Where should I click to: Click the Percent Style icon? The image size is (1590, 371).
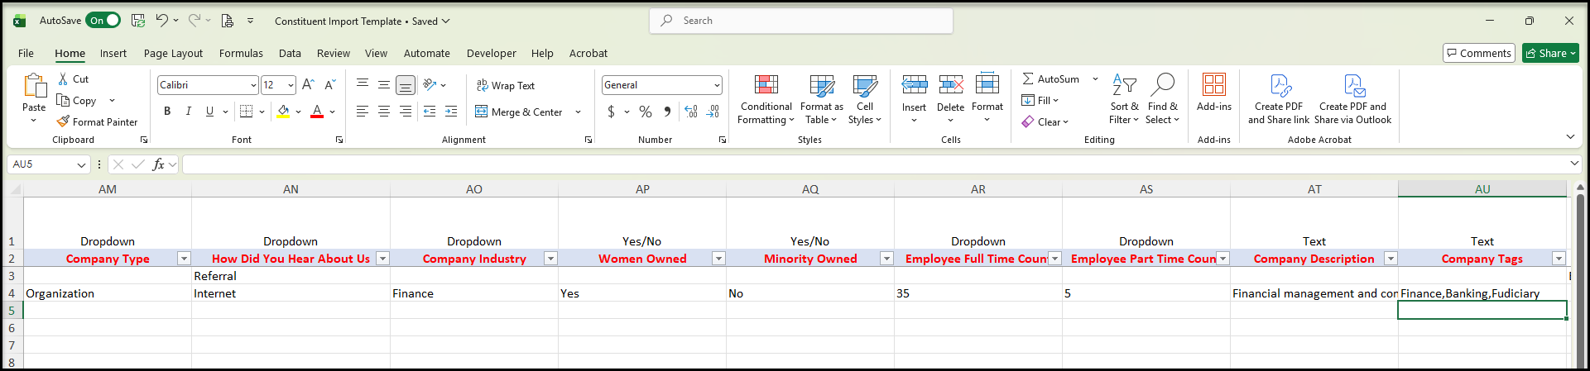coord(646,112)
